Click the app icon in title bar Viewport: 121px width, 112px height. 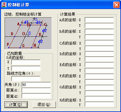pyautogui.click(x=4, y=5)
